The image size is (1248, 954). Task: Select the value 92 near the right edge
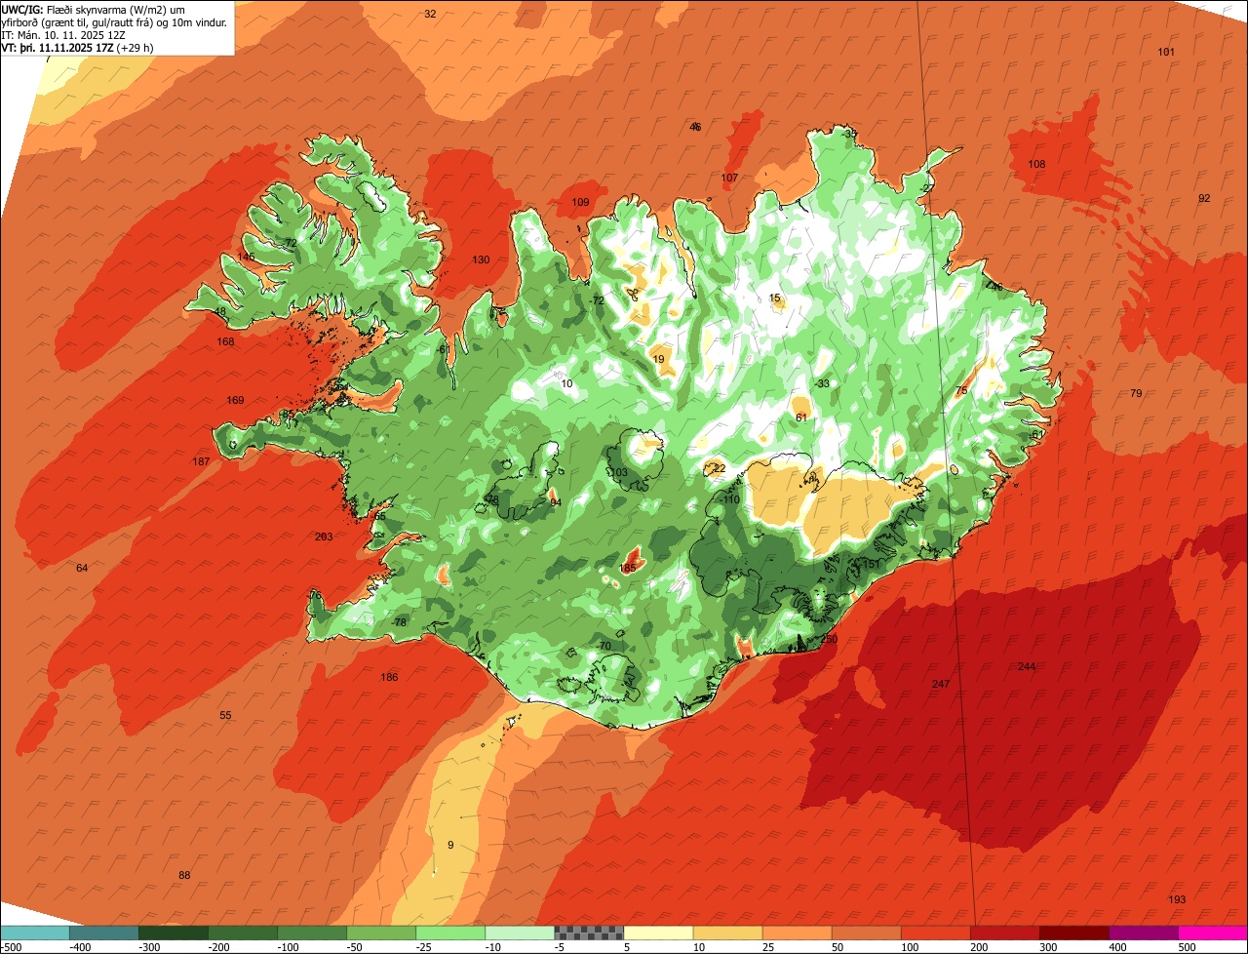tap(1204, 198)
